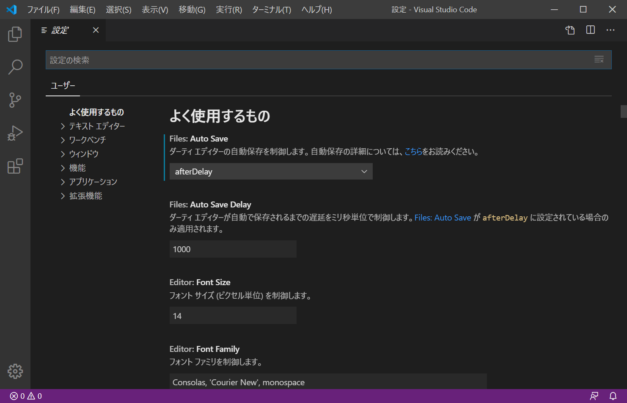Open the Search view in activity bar
The height and width of the screenshot is (403, 627).
click(15, 67)
